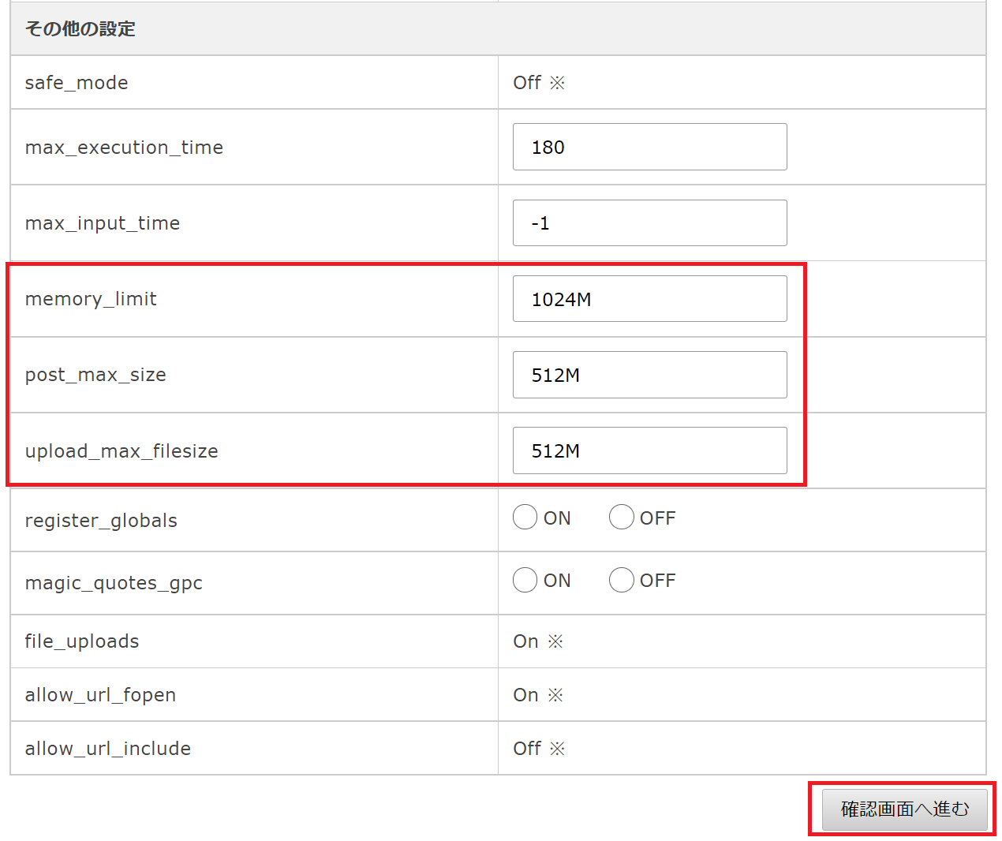Click the post_max_size label
Viewport: 1002px width, 841px height.
pos(95,375)
